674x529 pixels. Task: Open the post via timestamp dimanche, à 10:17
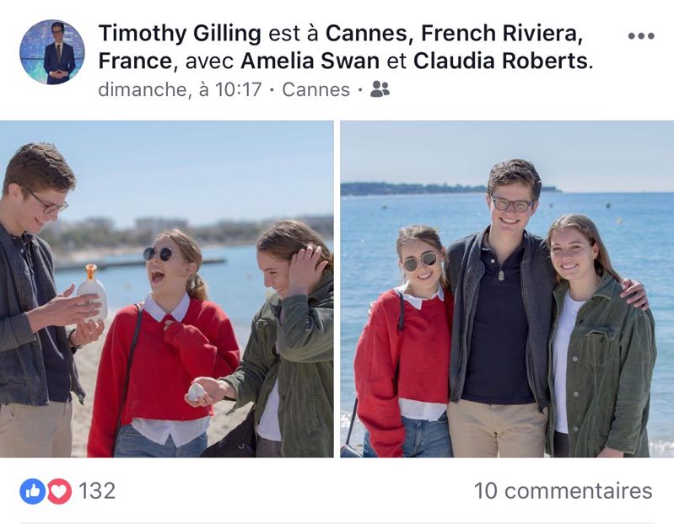click(180, 89)
